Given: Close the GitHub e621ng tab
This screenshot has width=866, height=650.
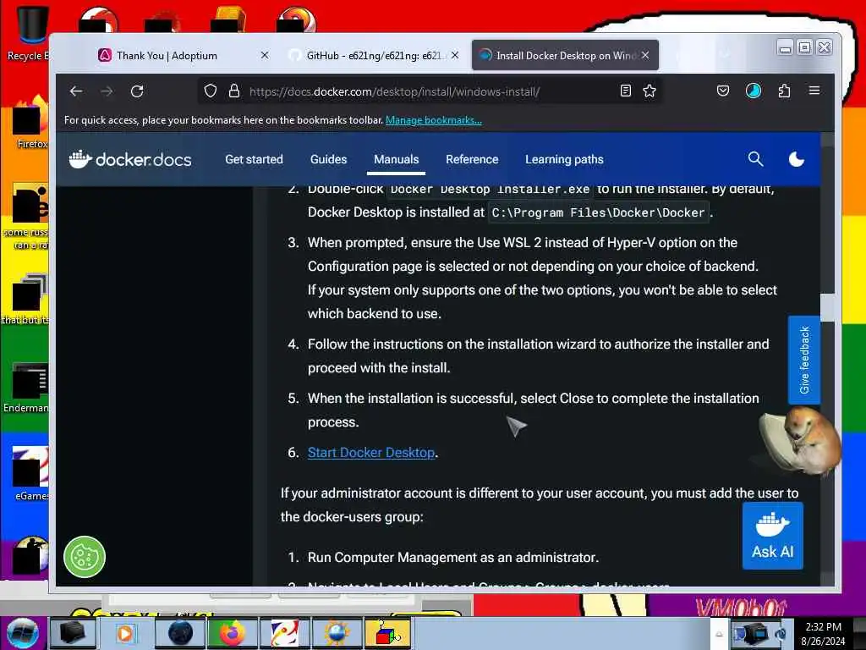Looking at the screenshot, I should pyautogui.click(x=454, y=55).
